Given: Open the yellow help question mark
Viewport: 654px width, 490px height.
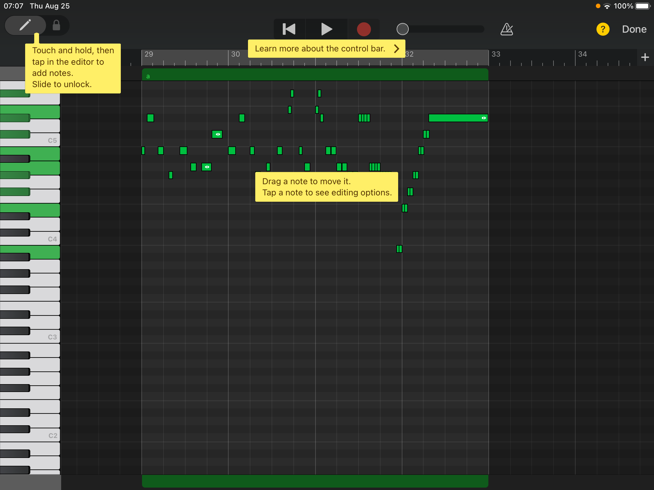Looking at the screenshot, I should (x=603, y=29).
